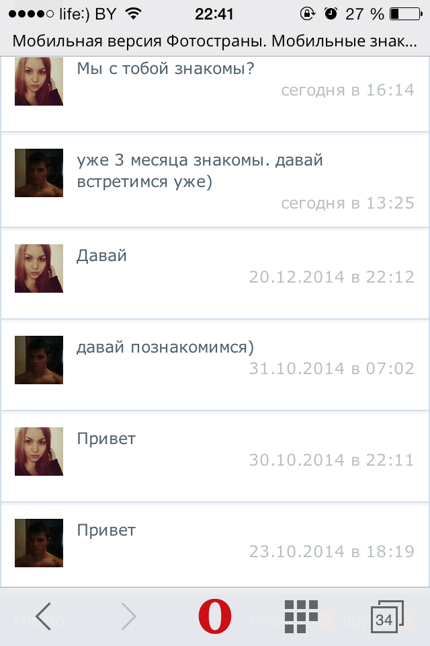
Task: Open the Opera menu logo
Action: click(214, 616)
